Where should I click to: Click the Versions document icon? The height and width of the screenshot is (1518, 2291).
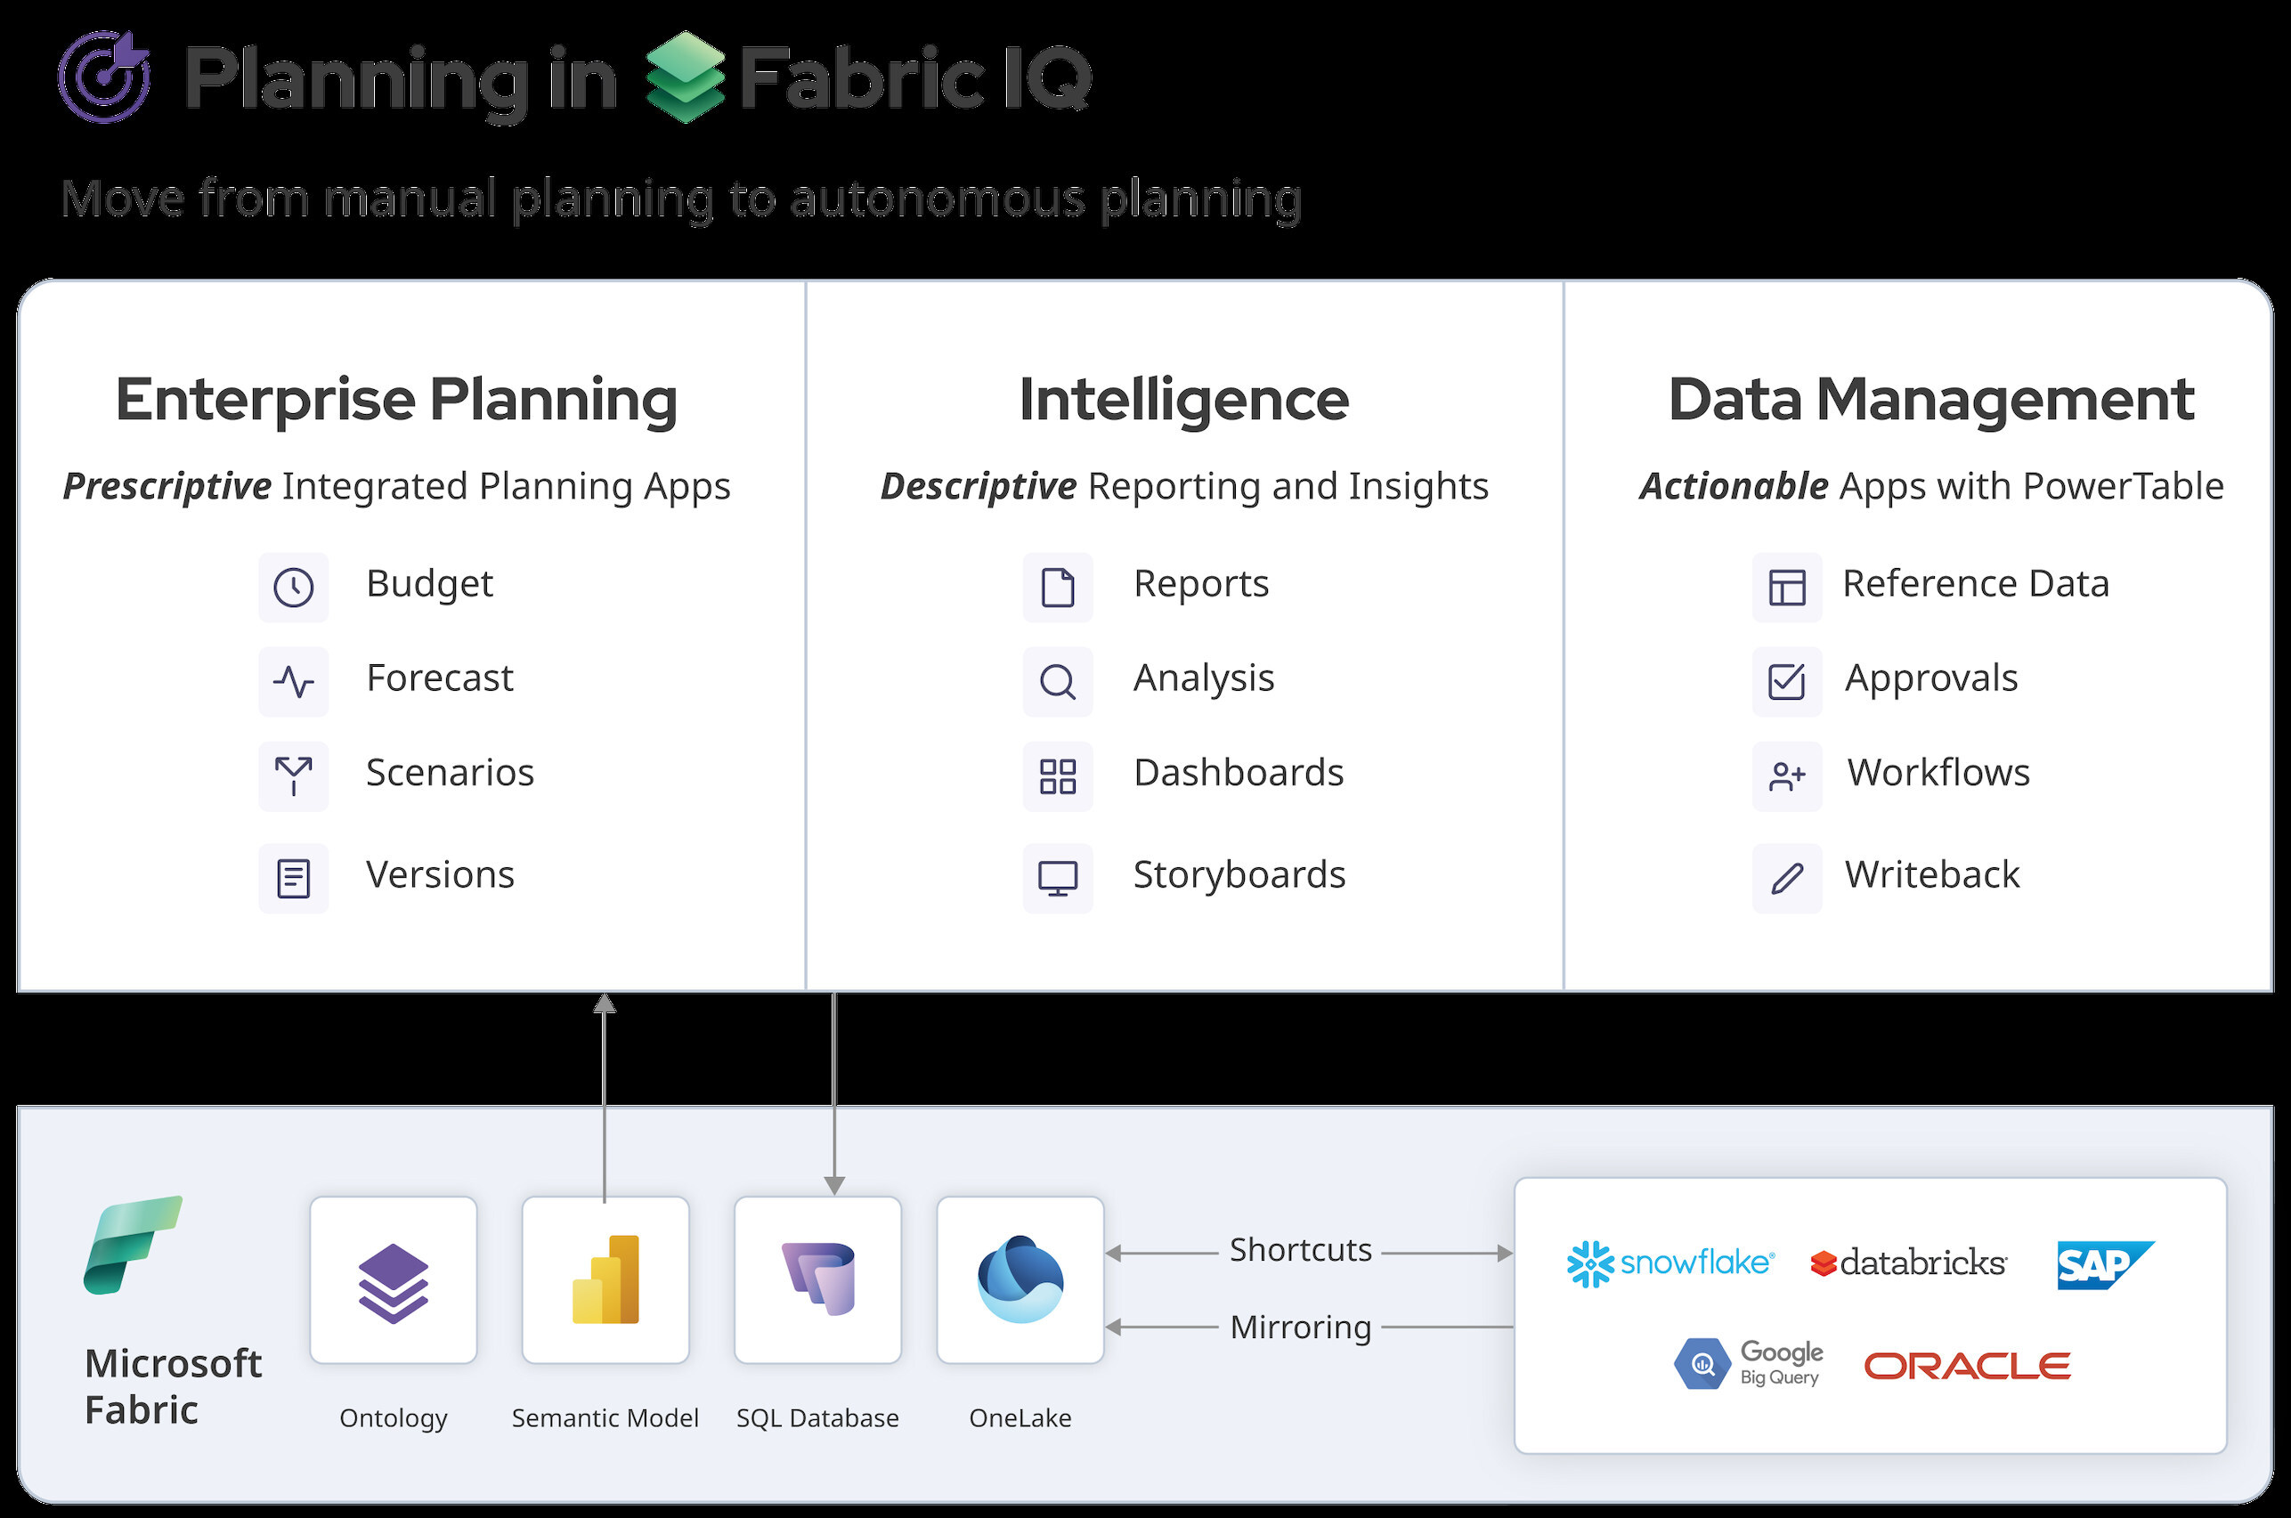point(293,878)
